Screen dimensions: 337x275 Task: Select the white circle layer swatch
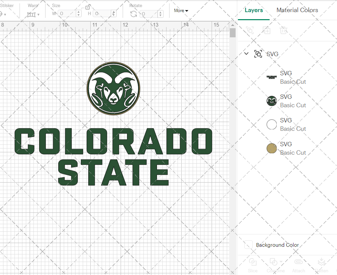pos(272,124)
